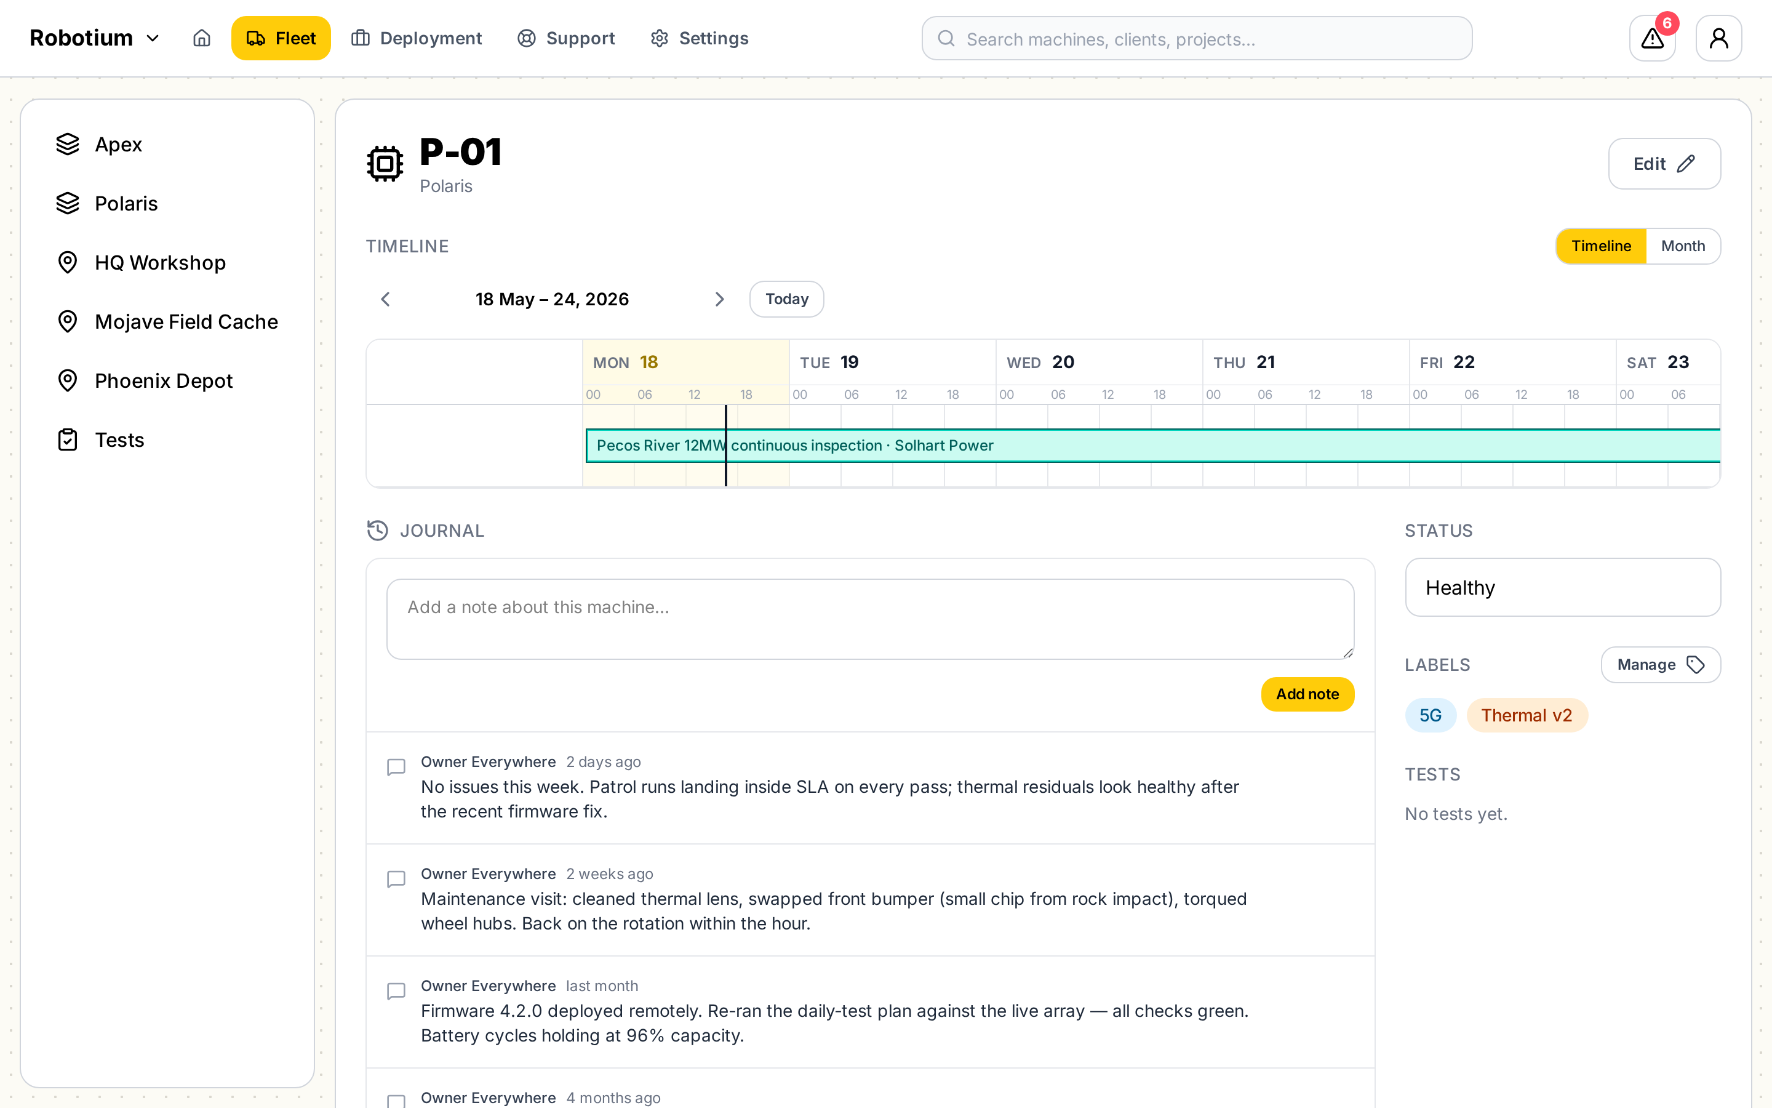The image size is (1772, 1108).
Task: Click Manage labels button
Action: pos(1661,665)
